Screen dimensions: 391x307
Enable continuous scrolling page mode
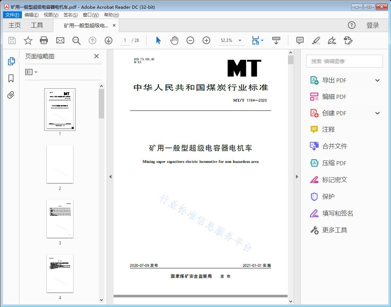click(276, 40)
